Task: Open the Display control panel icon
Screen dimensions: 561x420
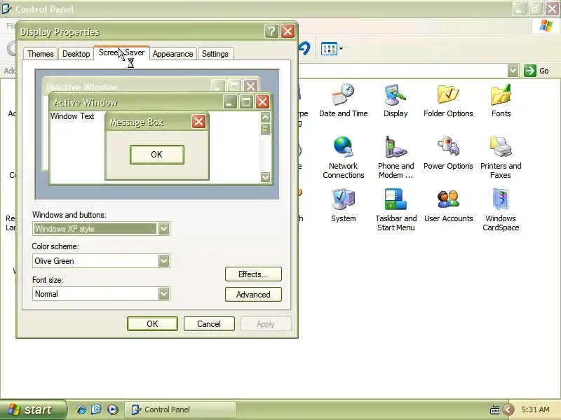Action: [x=396, y=101]
